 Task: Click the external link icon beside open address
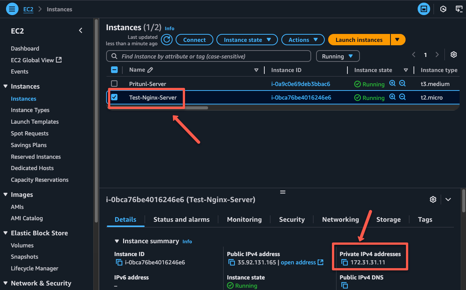(321, 262)
